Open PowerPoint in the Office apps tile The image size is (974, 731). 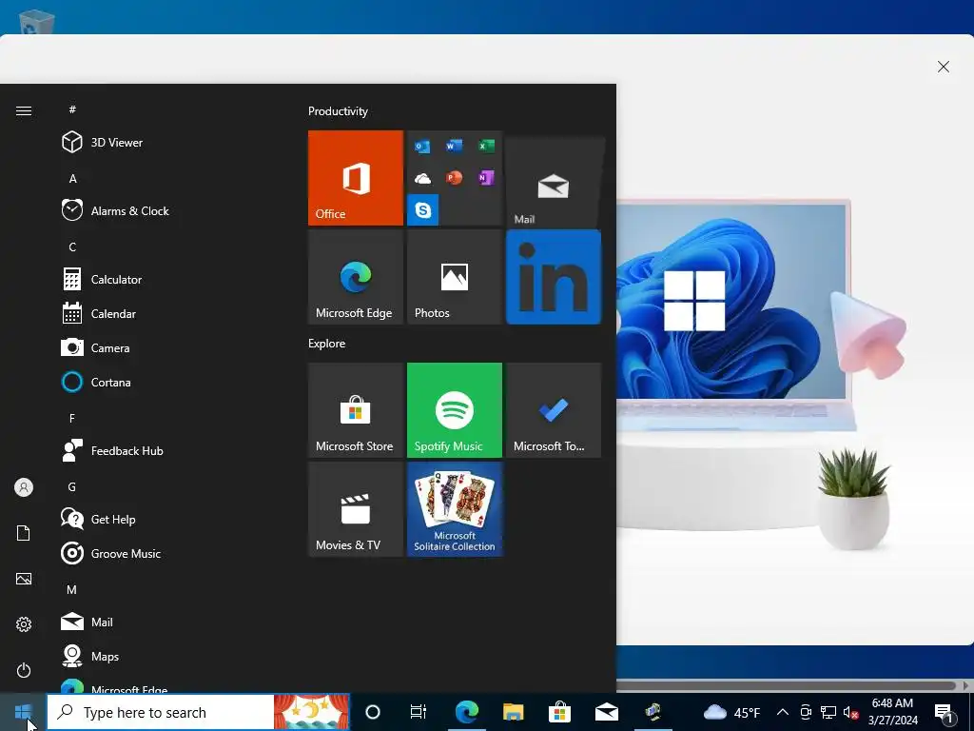click(454, 178)
